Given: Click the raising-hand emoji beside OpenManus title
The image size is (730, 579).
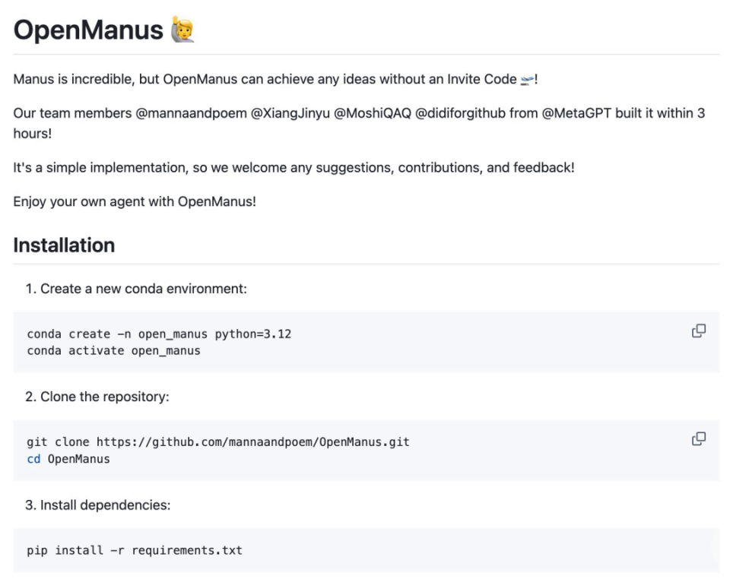Looking at the screenshot, I should (183, 30).
